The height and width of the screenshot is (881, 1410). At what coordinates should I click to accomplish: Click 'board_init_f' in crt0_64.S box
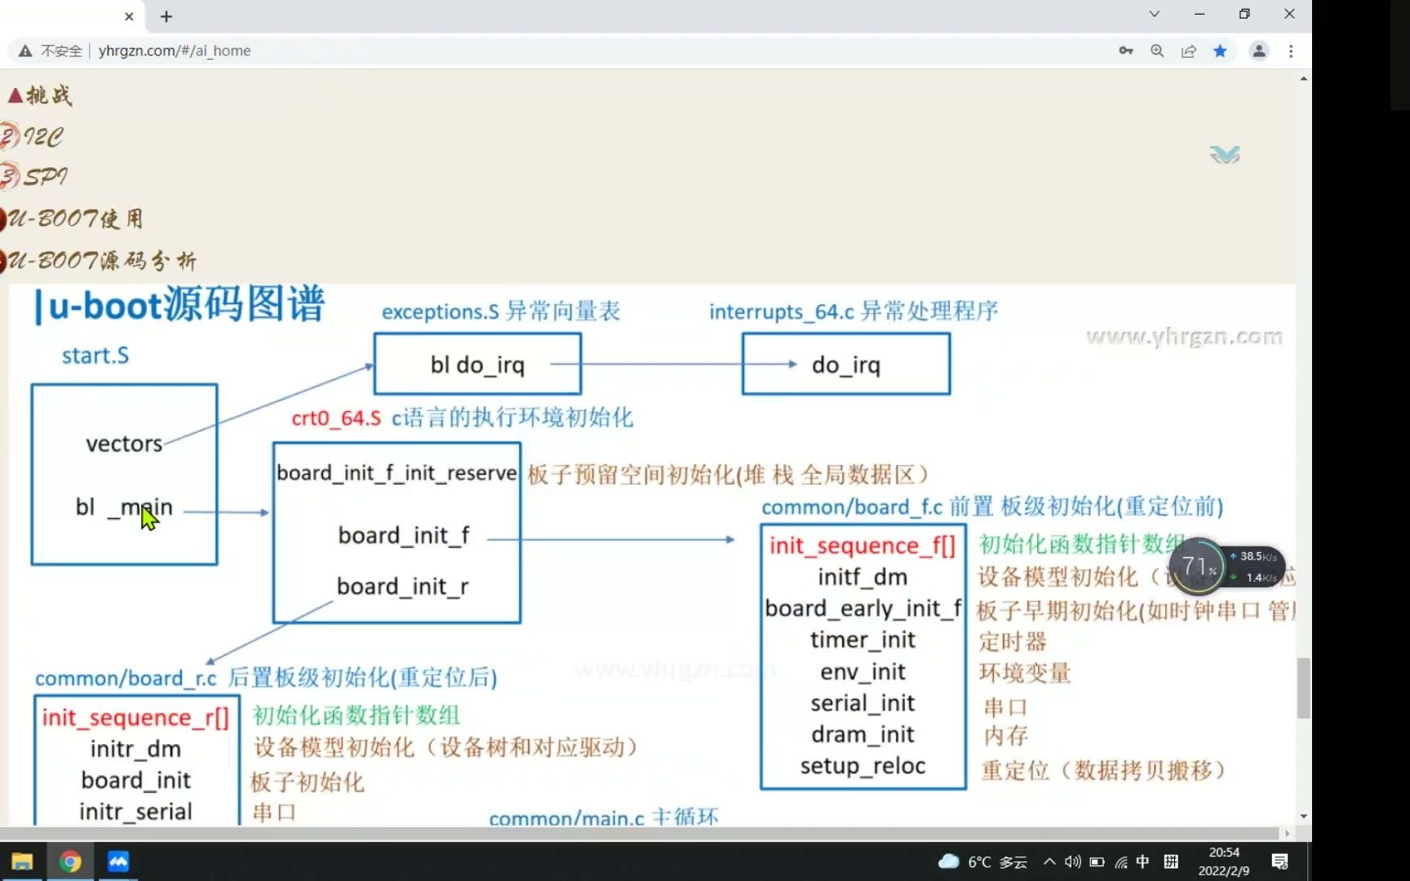404,535
